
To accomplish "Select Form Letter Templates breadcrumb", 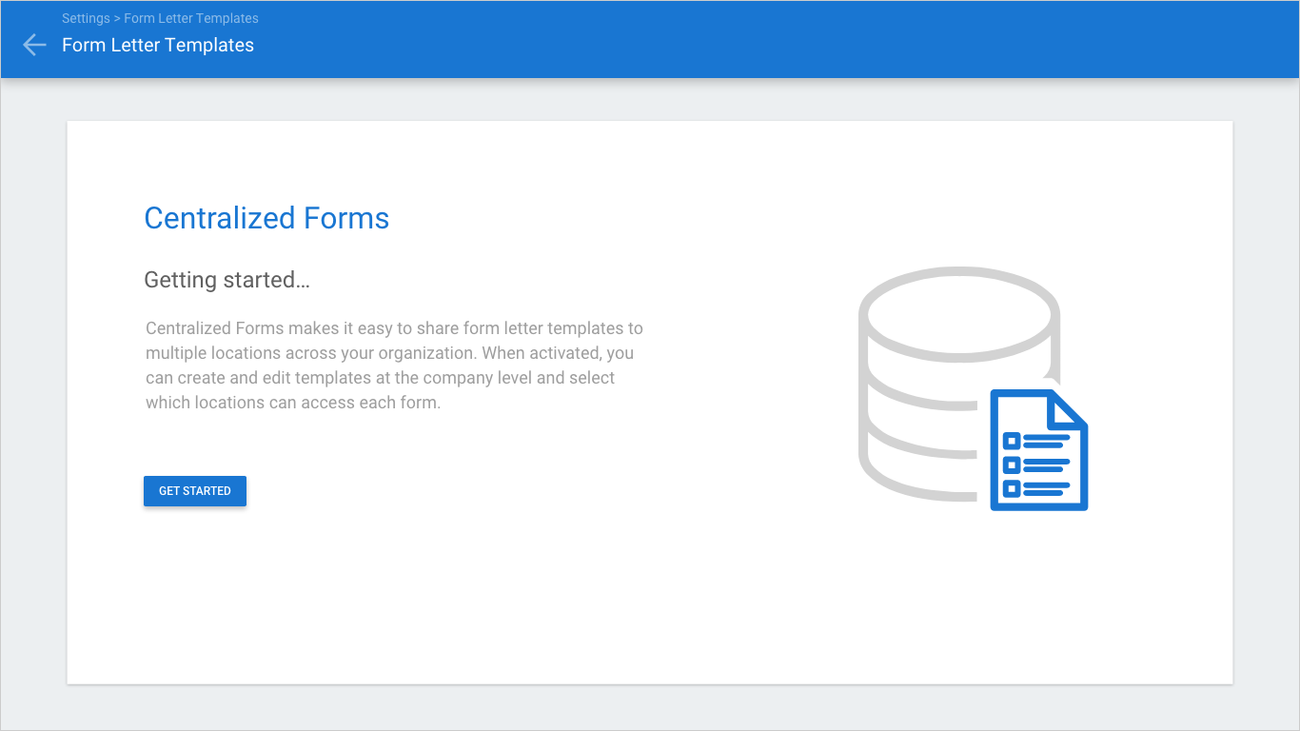I will pyautogui.click(x=191, y=18).
